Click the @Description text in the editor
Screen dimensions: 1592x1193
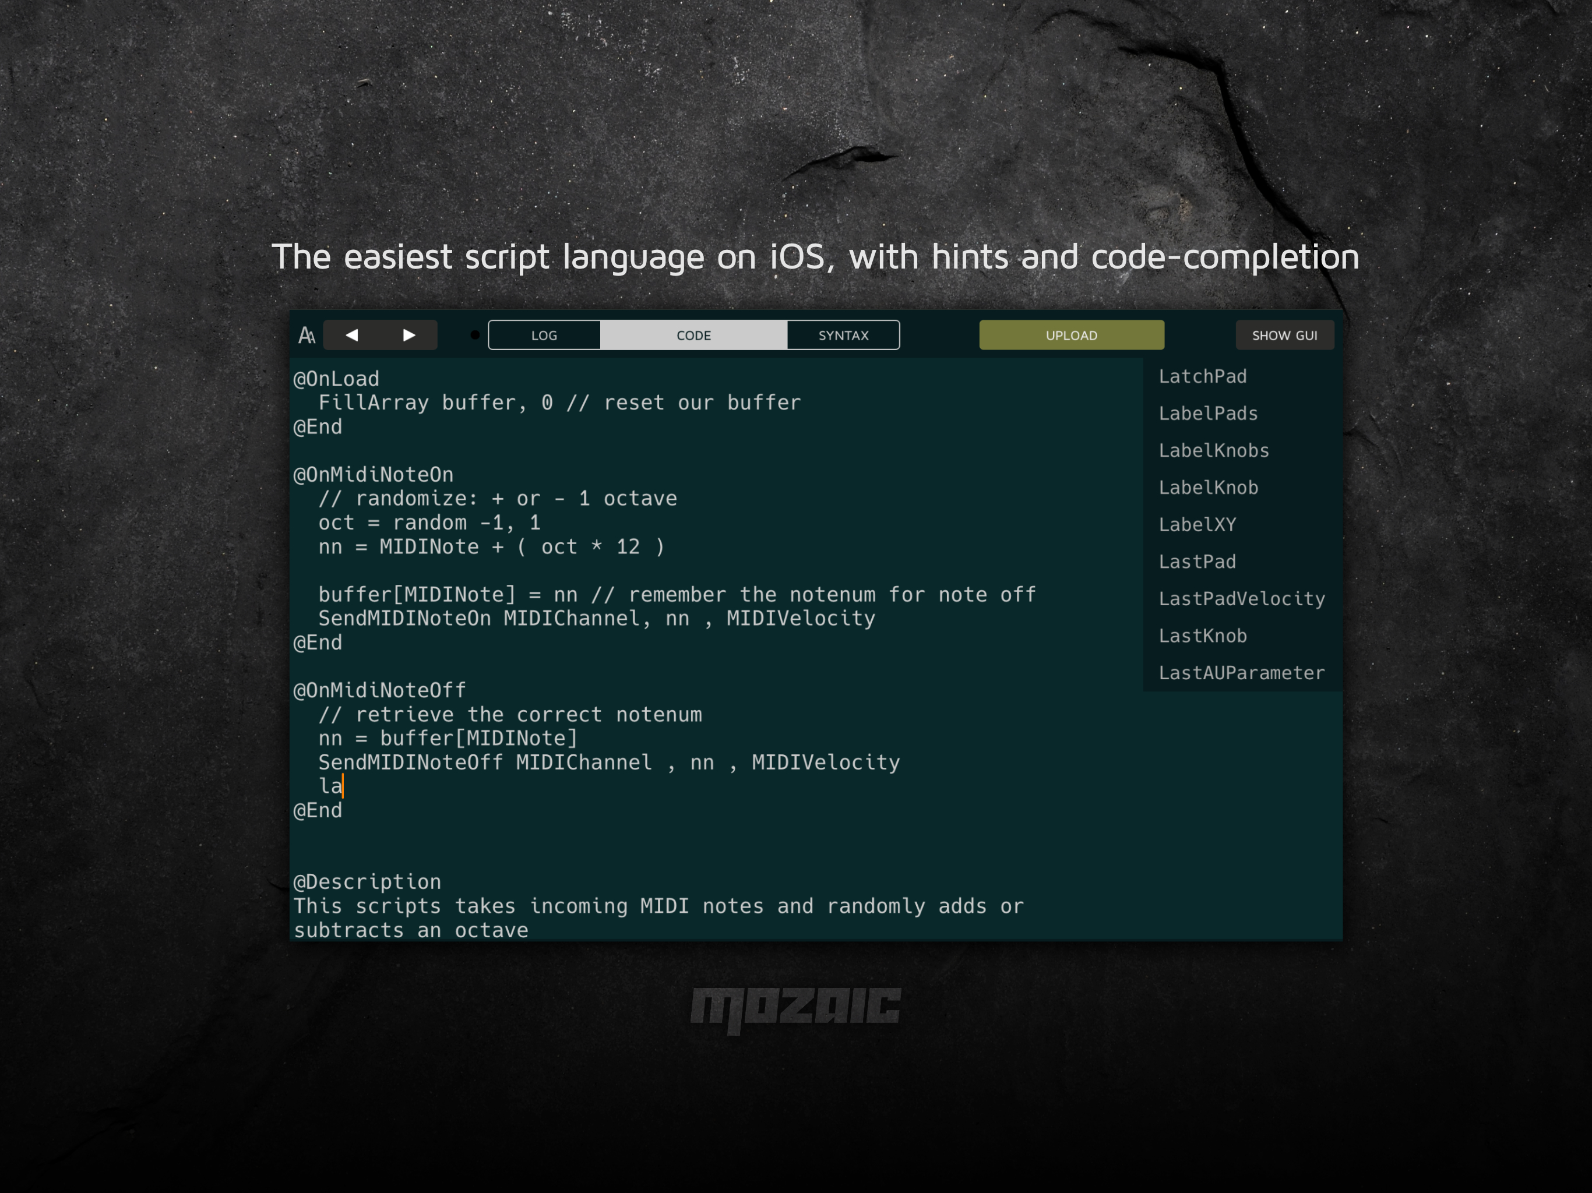pos(367,881)
